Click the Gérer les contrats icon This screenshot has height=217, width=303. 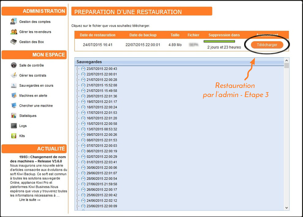click(13, 75)
